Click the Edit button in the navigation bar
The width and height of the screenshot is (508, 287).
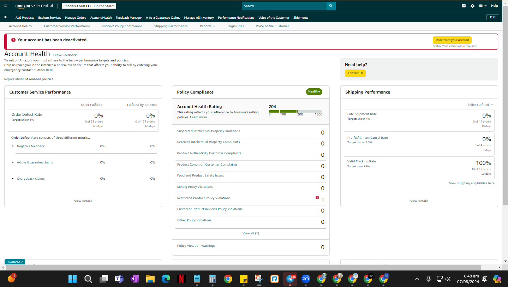point(492,17)
